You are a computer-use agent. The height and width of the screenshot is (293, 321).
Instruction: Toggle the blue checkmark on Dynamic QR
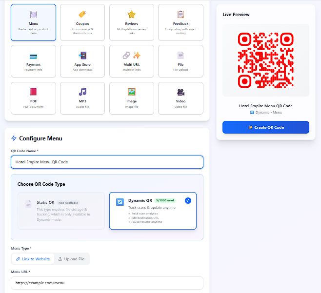pos(188,200)
